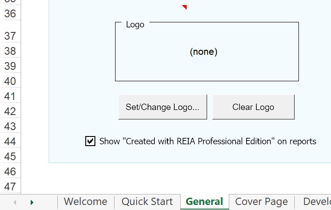331x210 pixels.
Task: Uncheck Show "Created with REIA Professional Edition"
Action: point(90,141)
